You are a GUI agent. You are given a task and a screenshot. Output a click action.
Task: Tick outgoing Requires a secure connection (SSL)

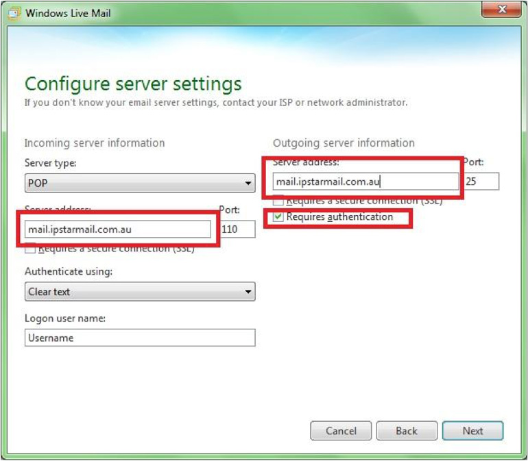point(278,201)
